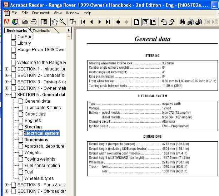Click the Open file folder icon
The width and height of the screenshot is (219, 196).
point(25,22)
